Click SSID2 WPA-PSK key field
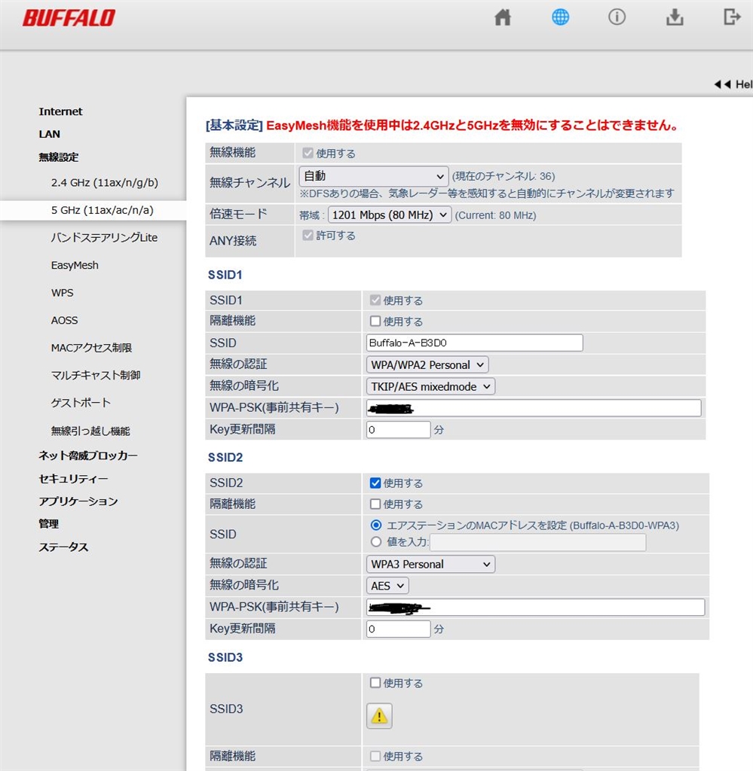 point(535,608)
